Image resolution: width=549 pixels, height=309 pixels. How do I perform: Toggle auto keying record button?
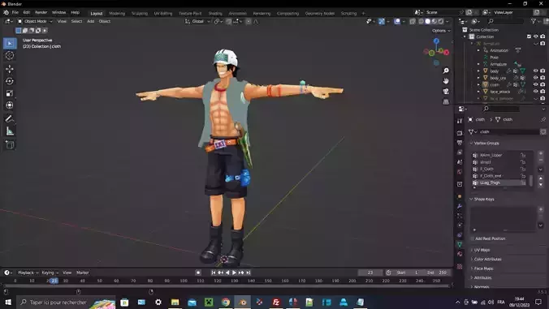pyautogui.click(x=198, y=273)
